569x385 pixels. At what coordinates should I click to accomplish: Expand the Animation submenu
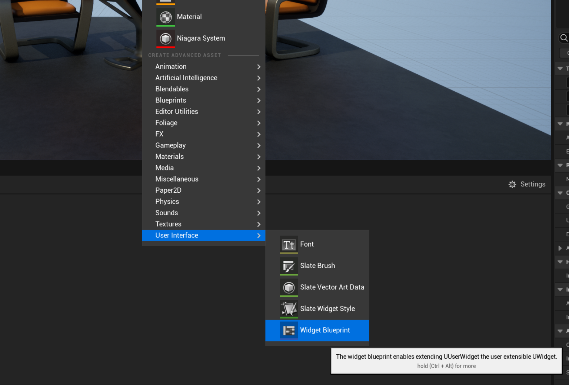coord(171,67)
